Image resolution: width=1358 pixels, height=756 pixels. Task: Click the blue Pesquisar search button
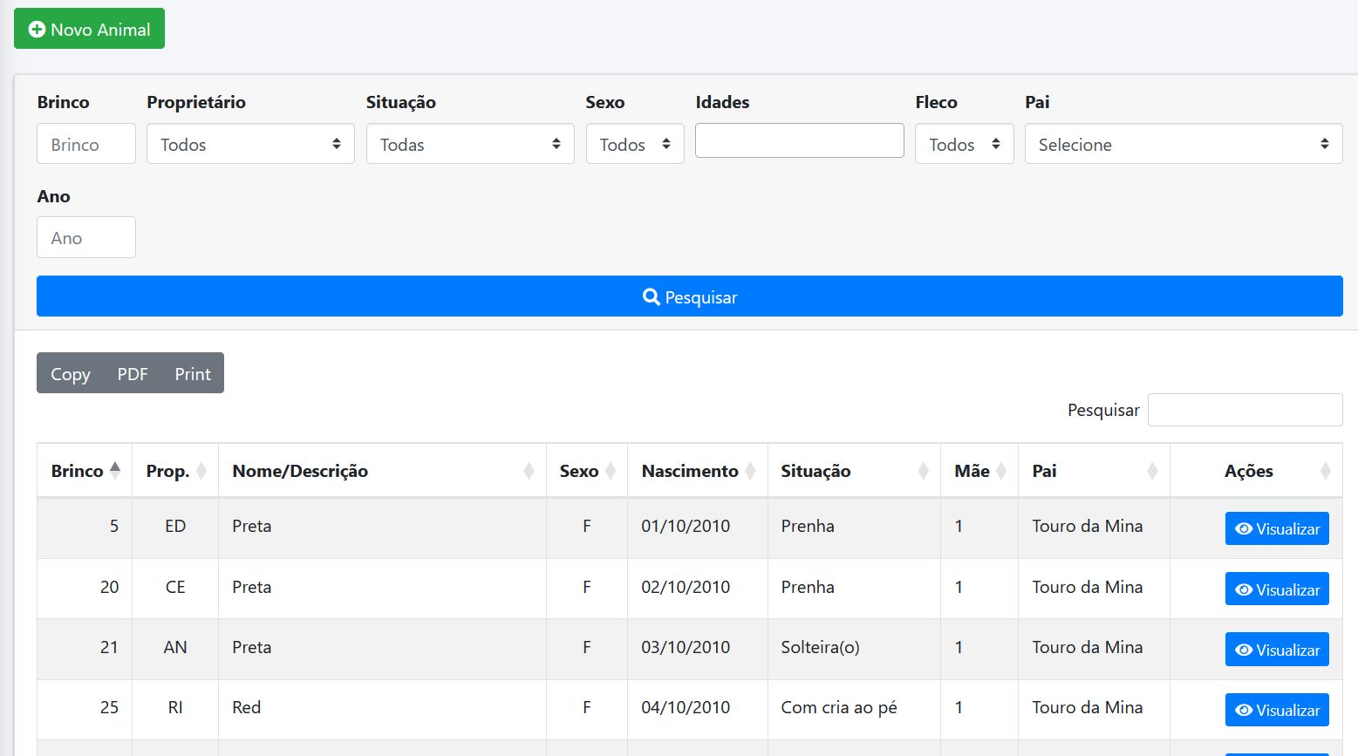[689, 296]
